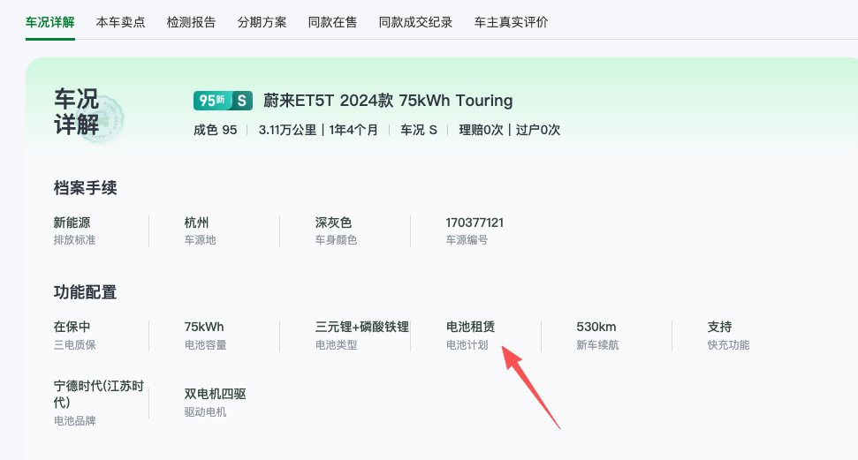Click the 车身颜色 label
The width and height of the screenshot is (858, 460).
point(336,240)
